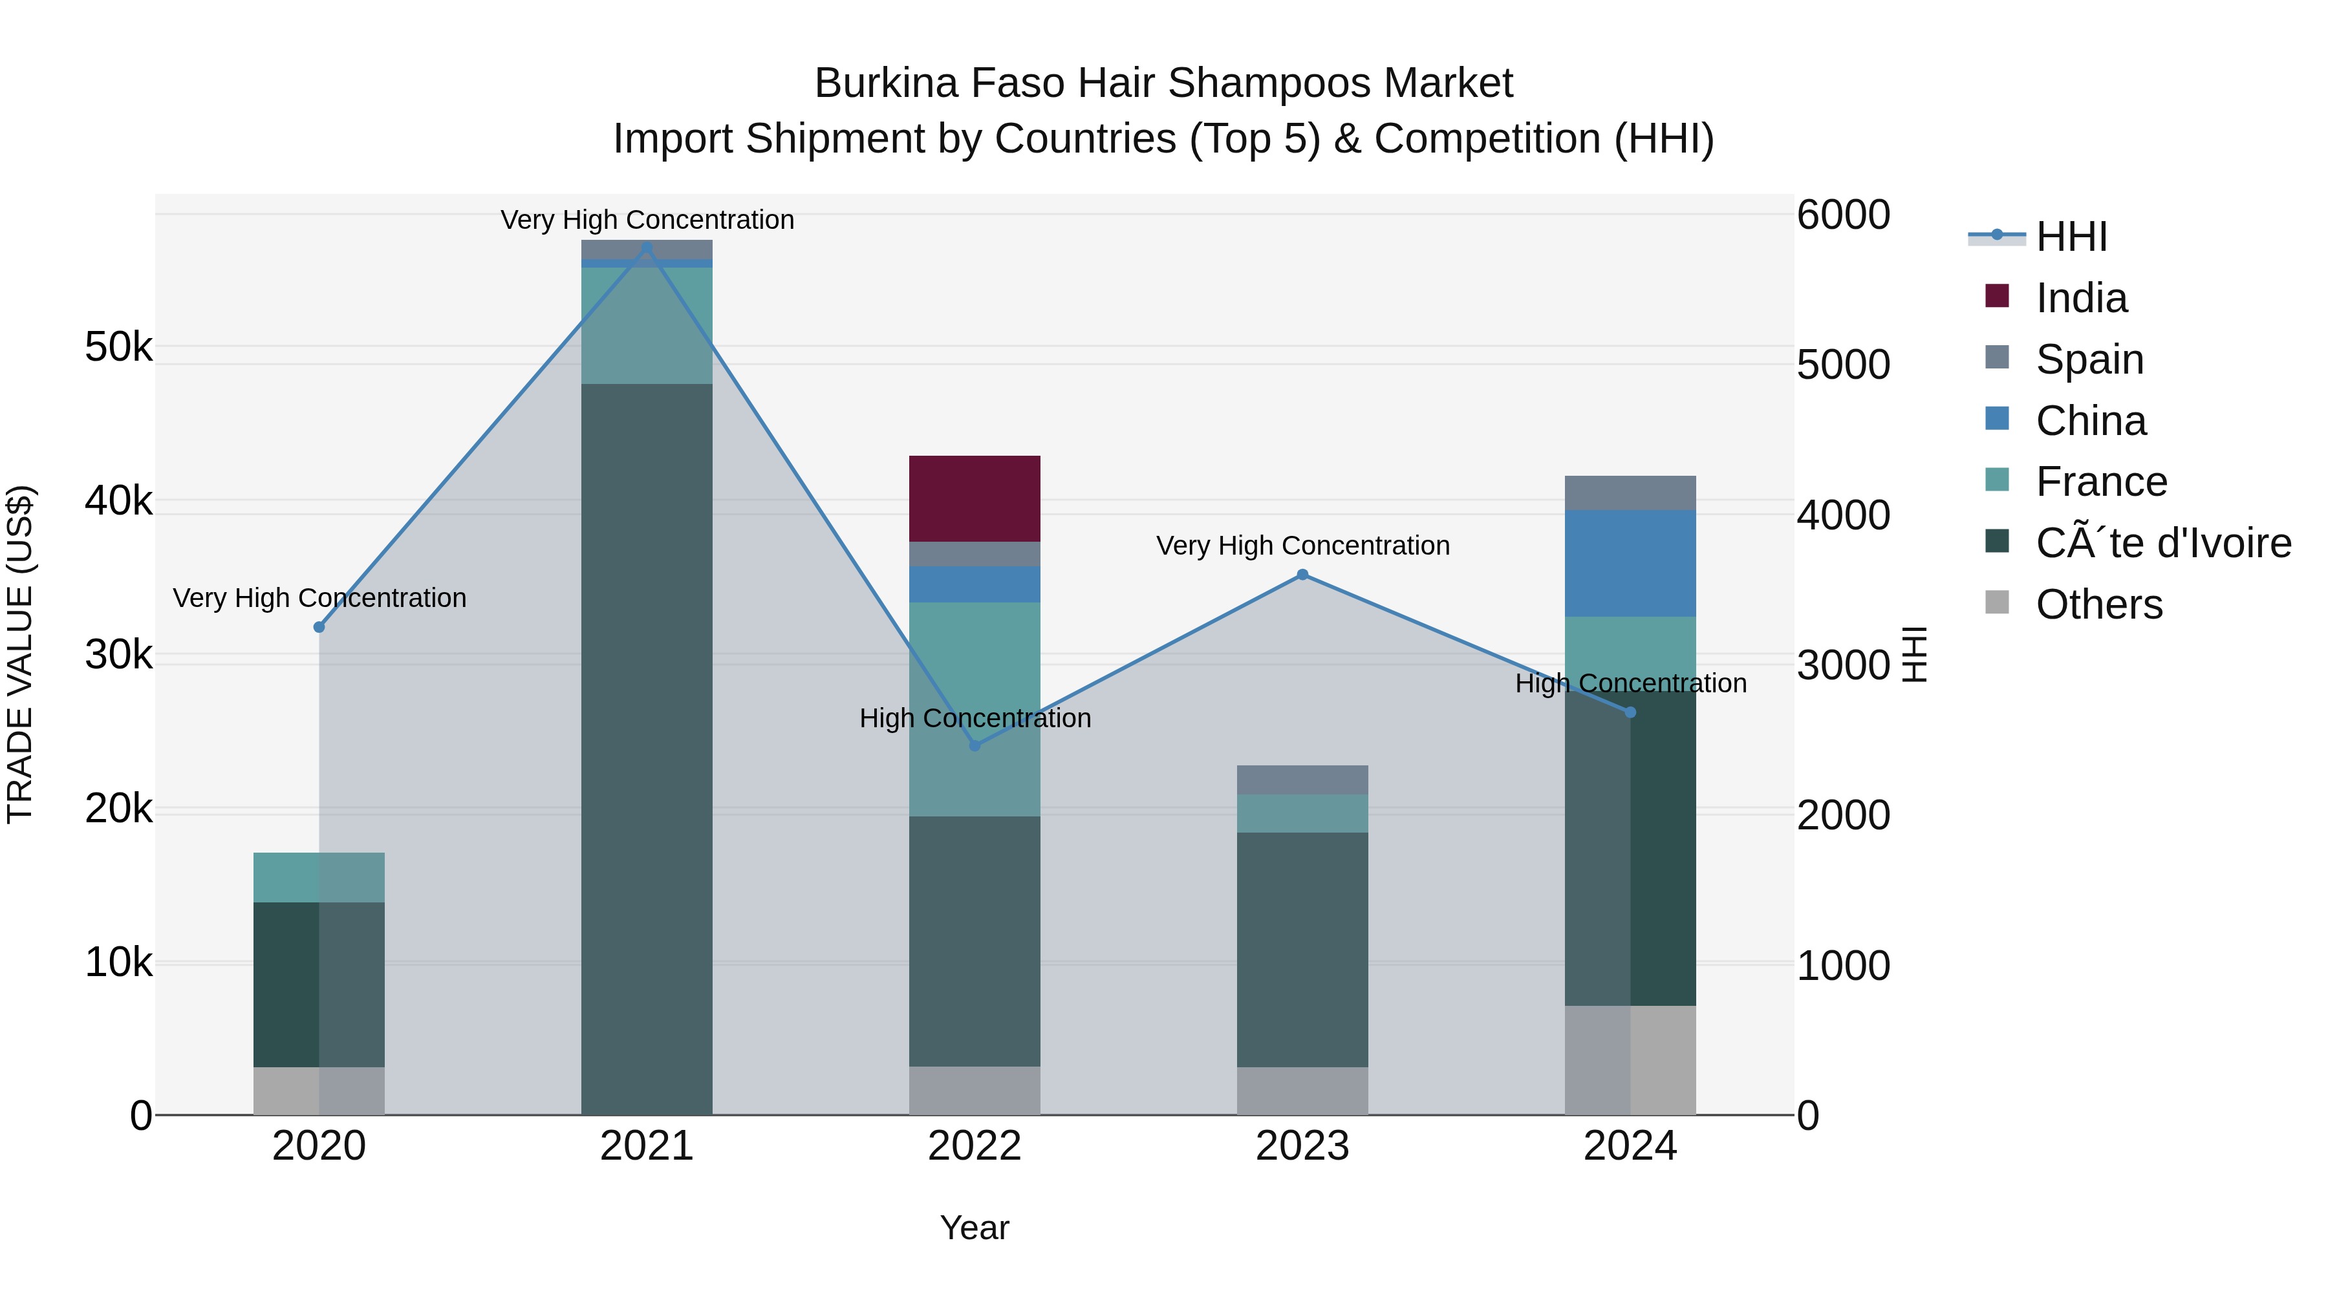
Task: Click the 2021 x-axis label
Action: pos(647,1146)
